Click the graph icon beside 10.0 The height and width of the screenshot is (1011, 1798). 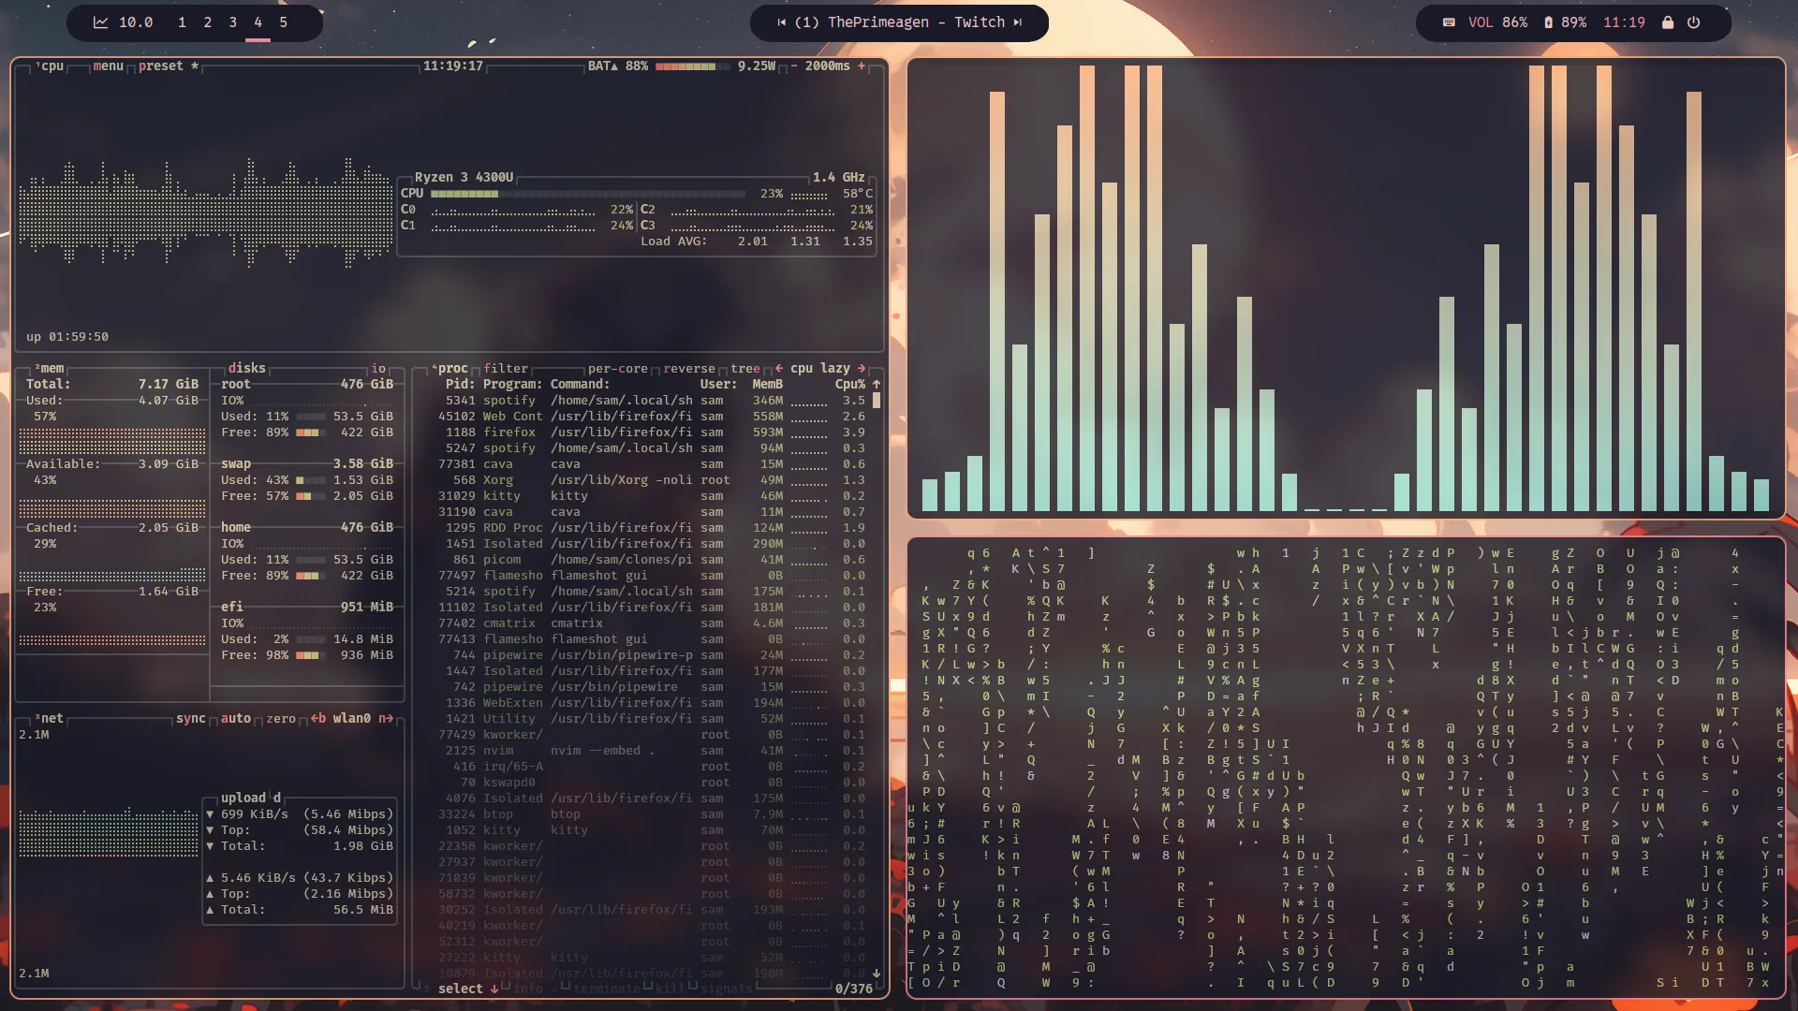click(x=101, y=22)
